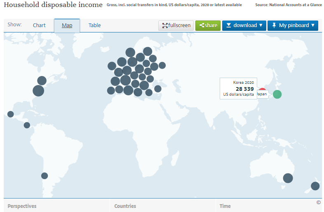Expand the Time panel

click(x=225, y=206)
